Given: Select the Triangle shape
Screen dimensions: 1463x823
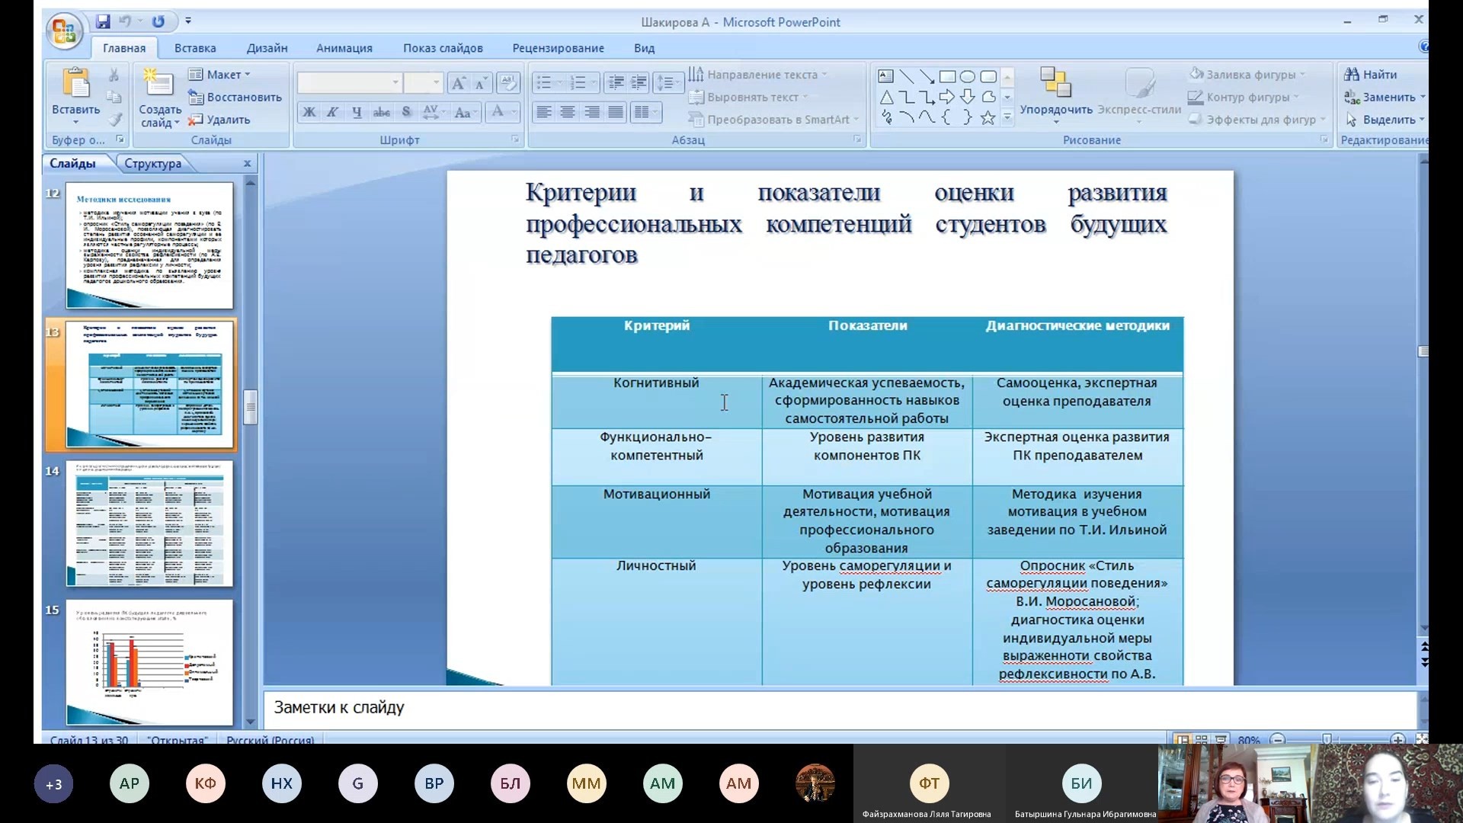Looking at the screenshot, I should point(885,97).
